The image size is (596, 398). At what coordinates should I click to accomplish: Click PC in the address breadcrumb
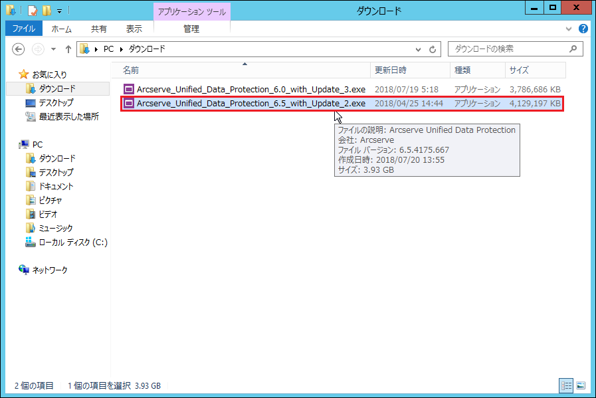pyautogui.click(x=108, y=49)
